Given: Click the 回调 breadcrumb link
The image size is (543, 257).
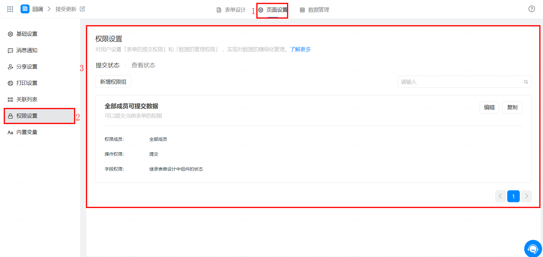Looking at the screenshot, I should 38,9.
